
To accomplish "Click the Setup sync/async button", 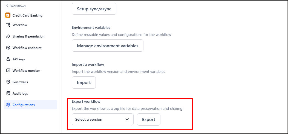I will pos(94,9).
